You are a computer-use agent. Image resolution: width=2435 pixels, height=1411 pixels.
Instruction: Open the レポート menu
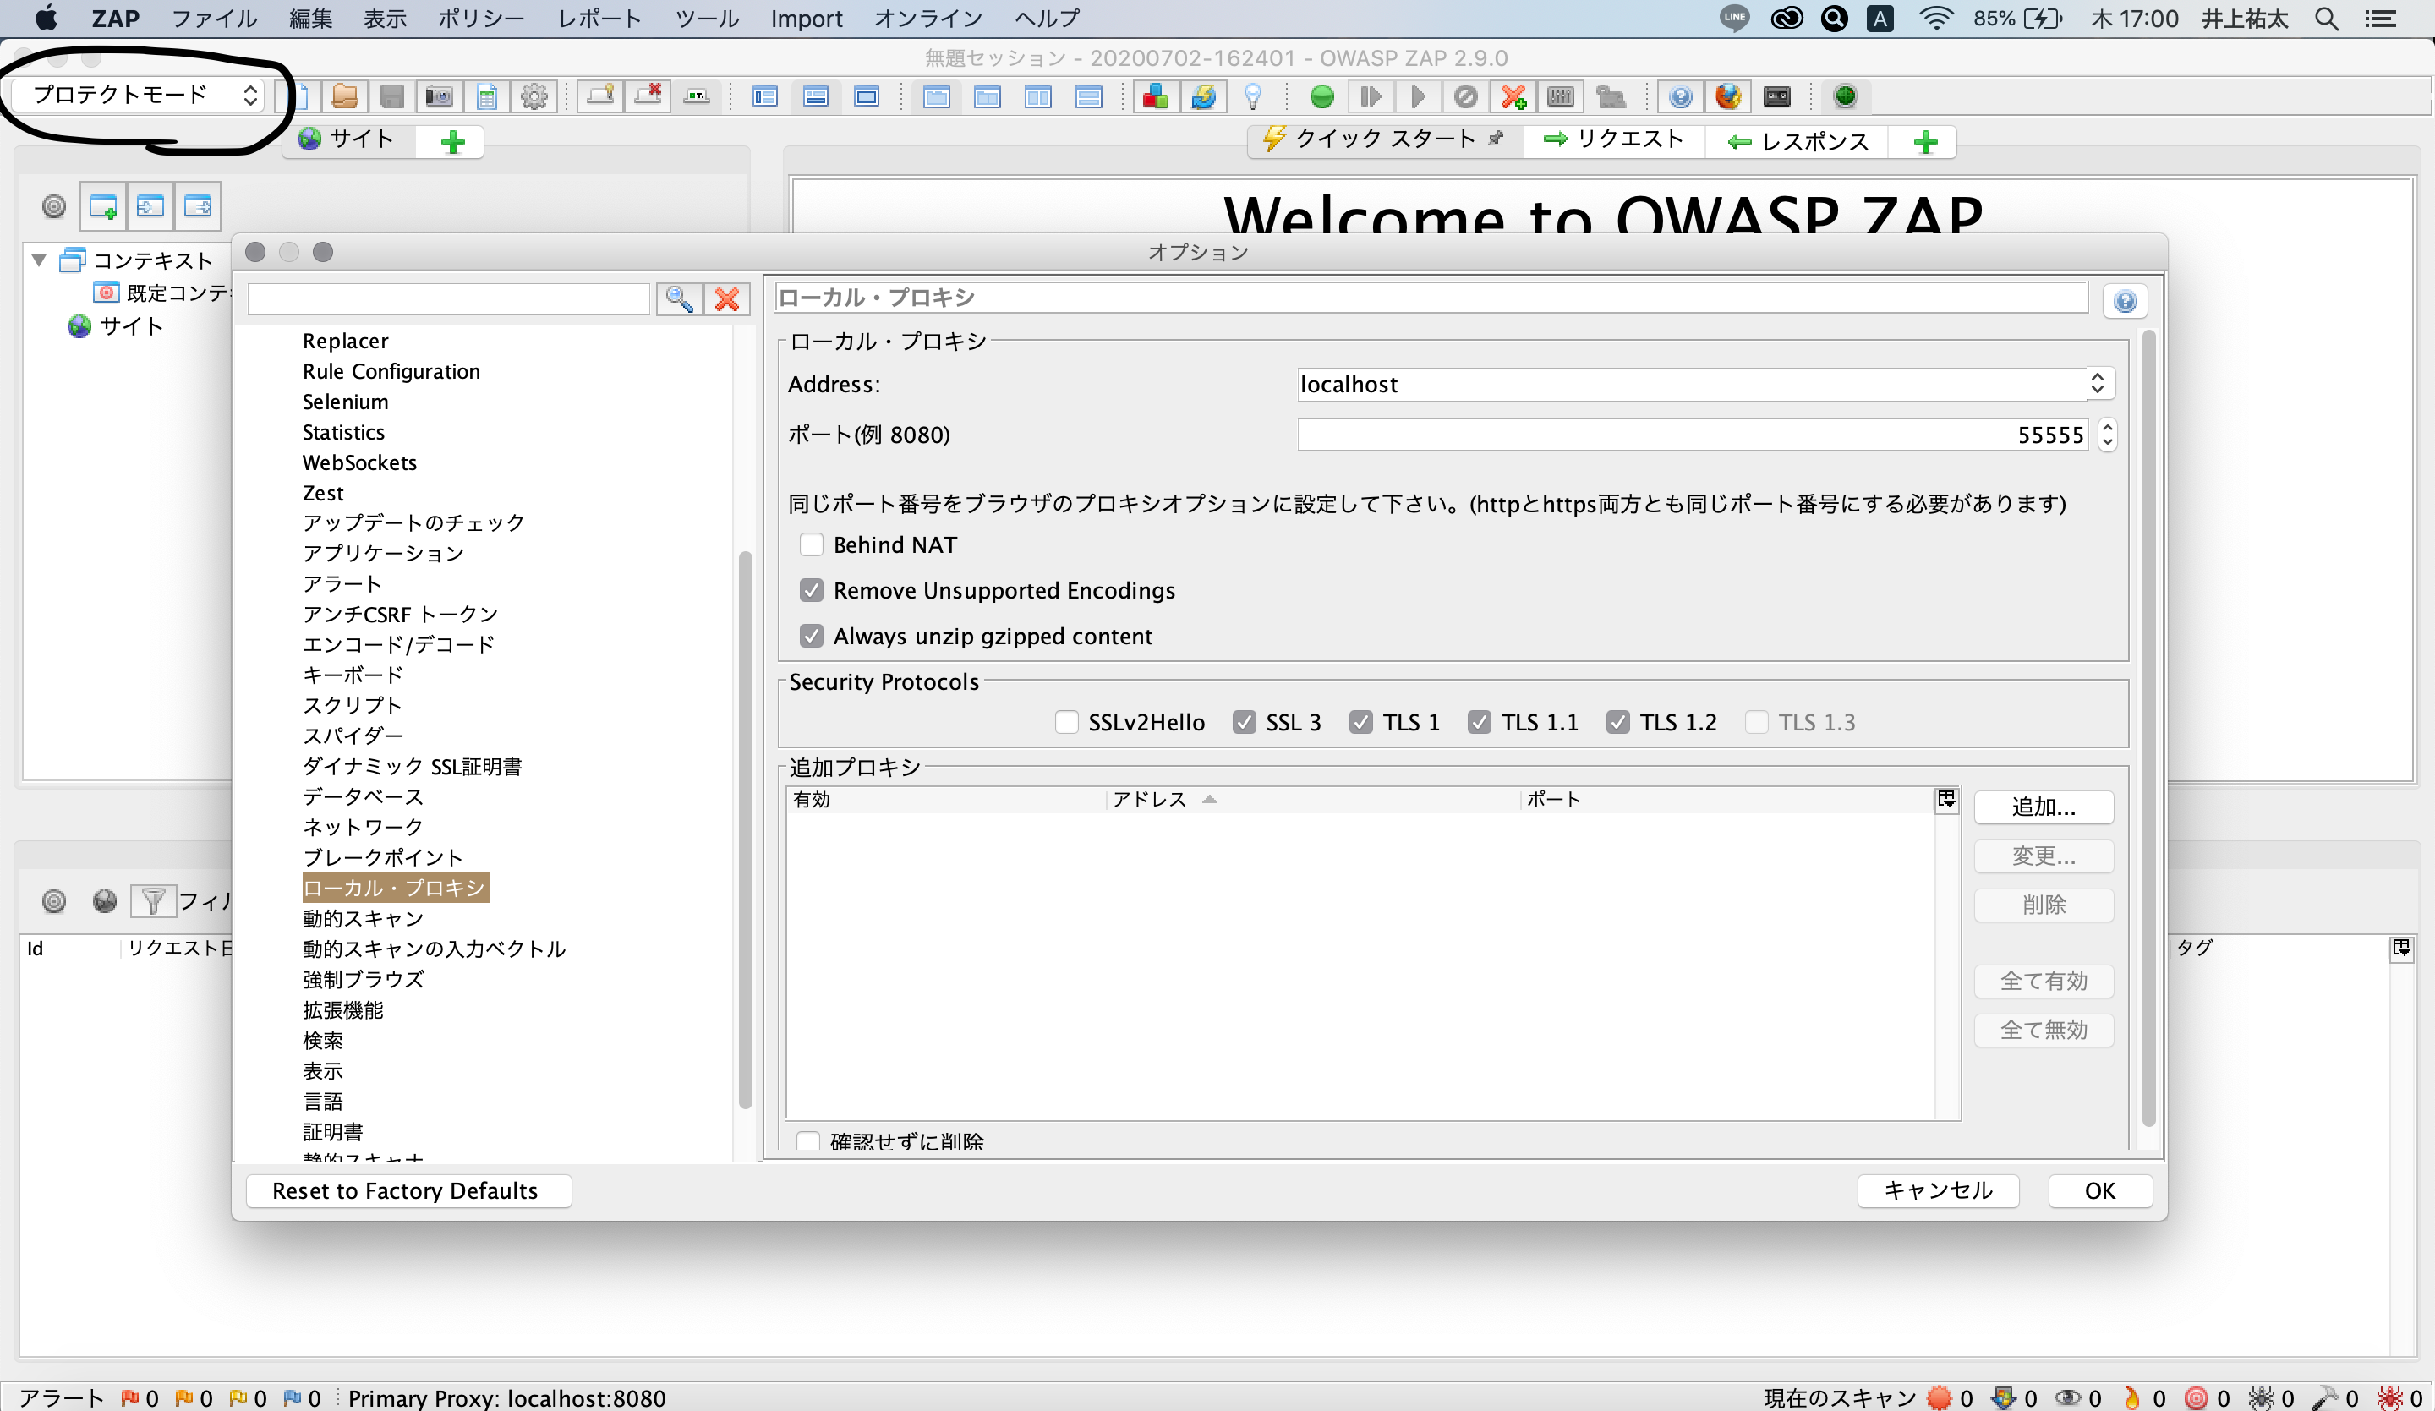click(x=599, y=19)
